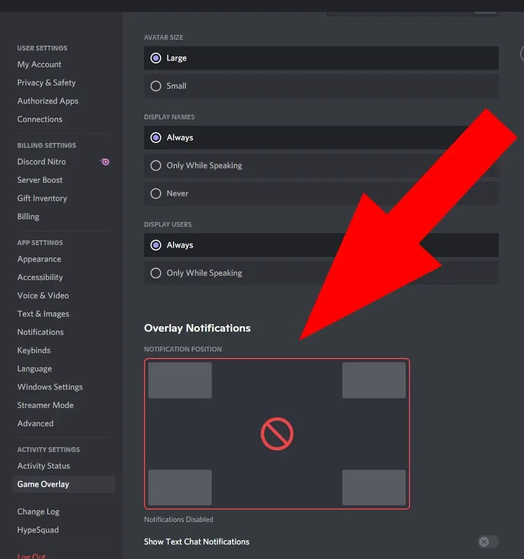Select Large avatar size
524x559 pixels.
[321, 58]
